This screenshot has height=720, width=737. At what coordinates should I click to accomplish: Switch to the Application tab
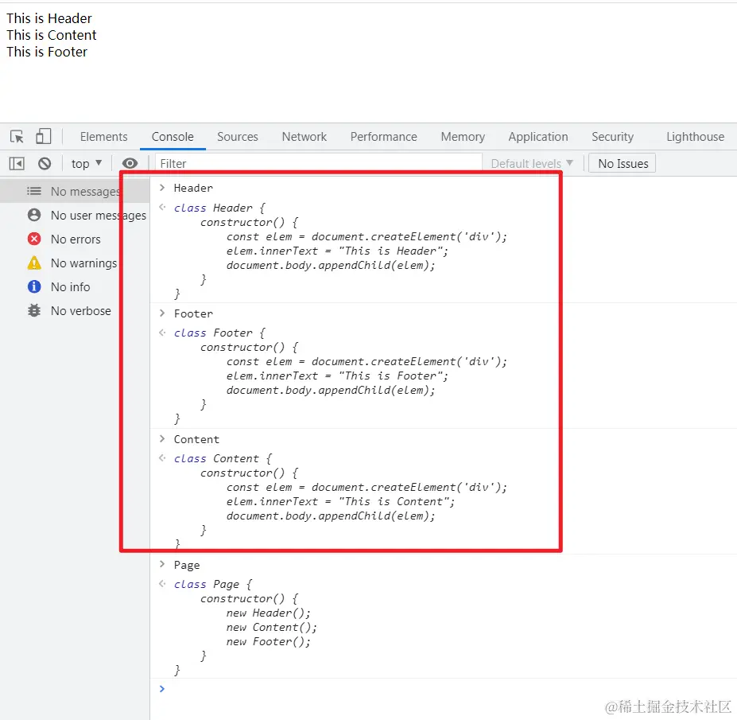point(538,137)
